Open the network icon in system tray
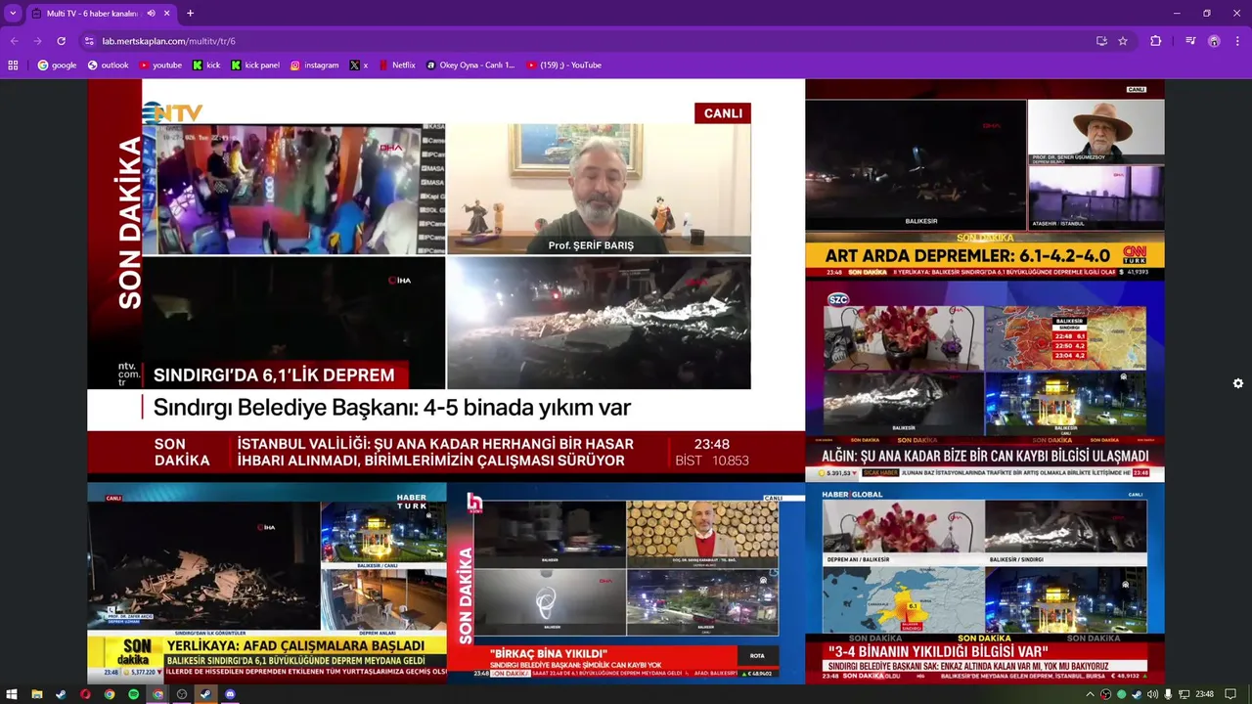The height and width of the screenshot is (704, 1252). (x=1185, y=694)
